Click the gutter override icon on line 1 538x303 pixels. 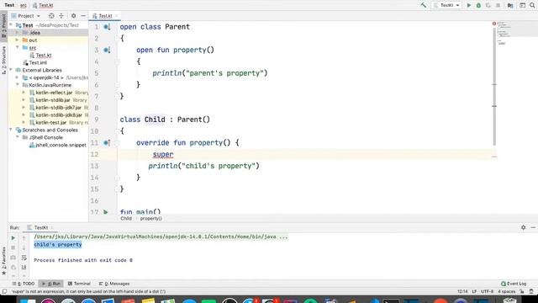click(107, 27)
